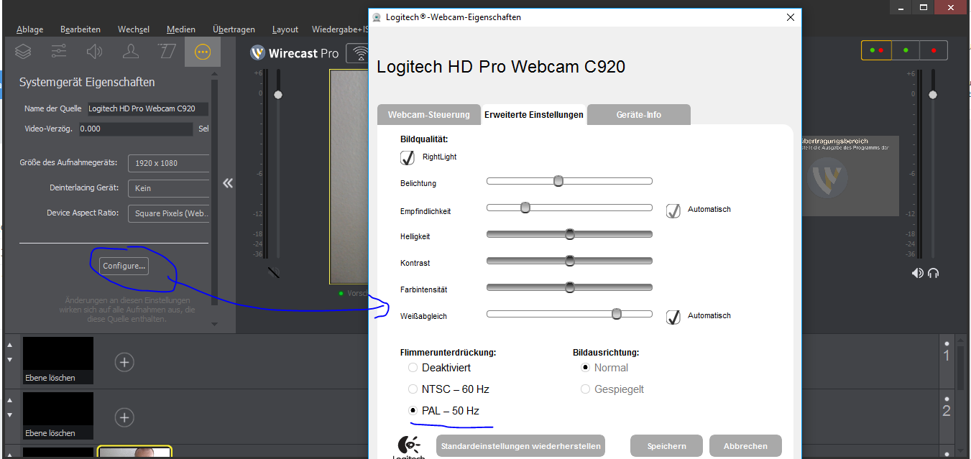Viewport: 971px width, 459px height.
Task: Toggle Automatisch checkbox for Empfindlichkeit
Action: pos(673,210)
